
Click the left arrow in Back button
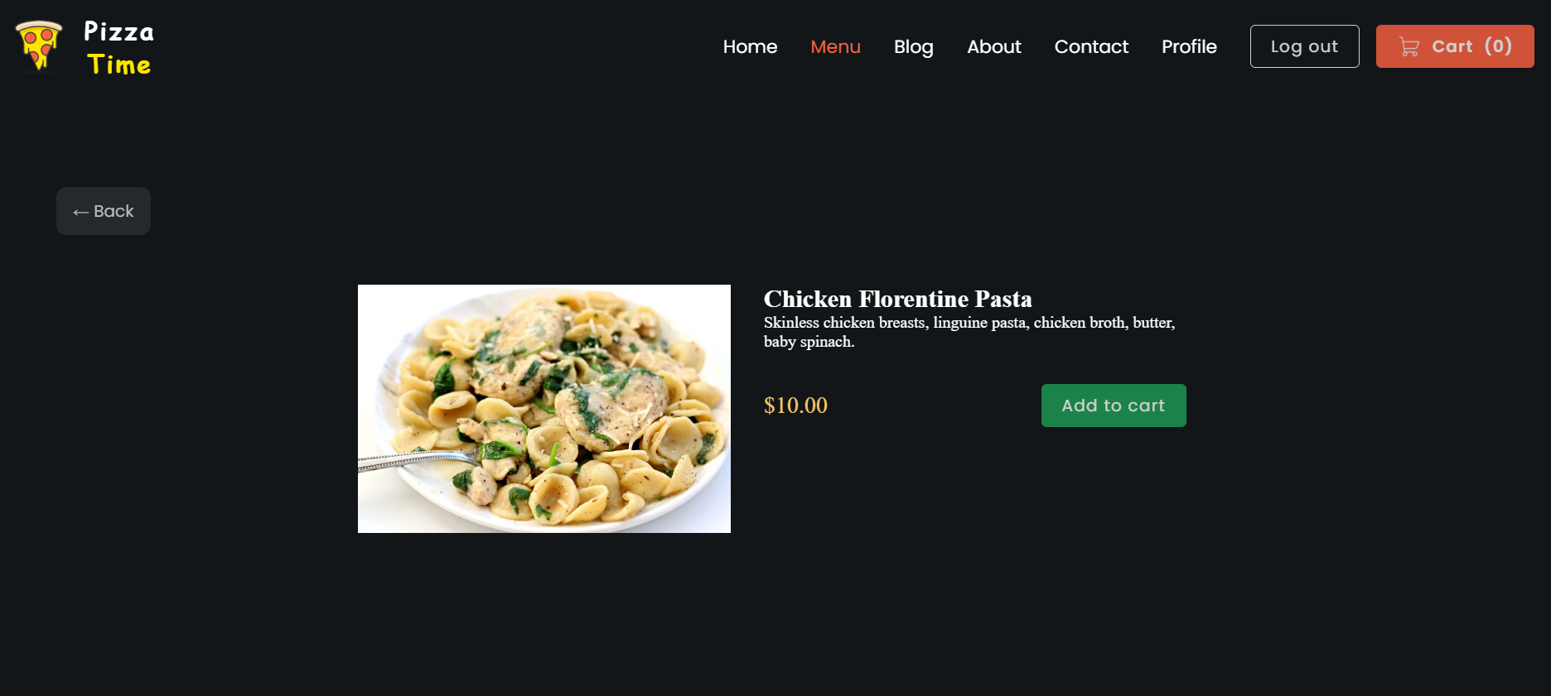(x=80, y=213)
